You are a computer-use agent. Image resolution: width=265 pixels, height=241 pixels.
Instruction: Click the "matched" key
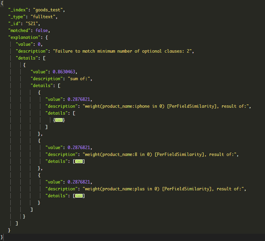(x=19, y=31)
